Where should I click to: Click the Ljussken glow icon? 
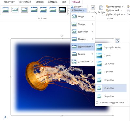click(74, 39)
